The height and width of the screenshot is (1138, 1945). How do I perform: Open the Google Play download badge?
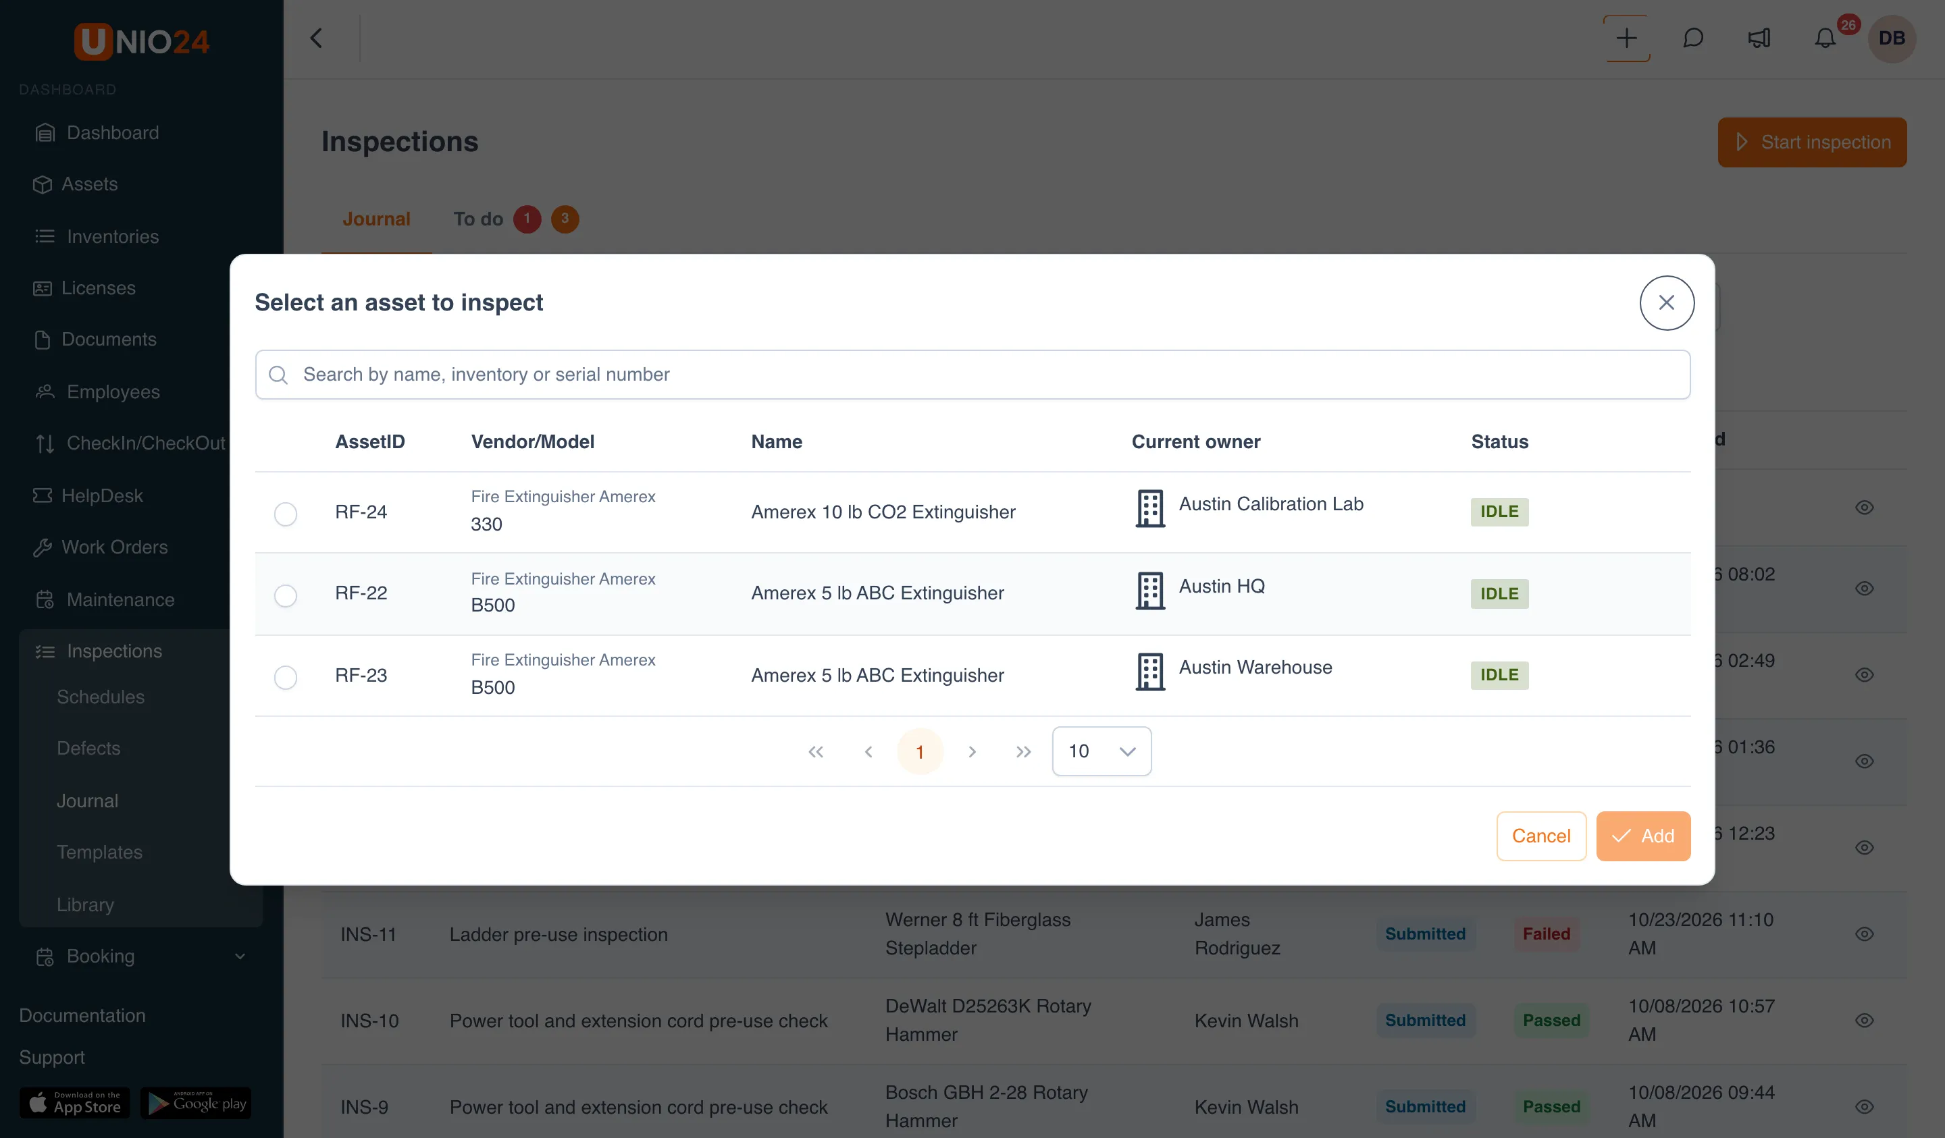[x=196, y=1104]
